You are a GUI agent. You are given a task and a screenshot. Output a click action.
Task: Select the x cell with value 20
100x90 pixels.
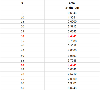coord(22,26)
